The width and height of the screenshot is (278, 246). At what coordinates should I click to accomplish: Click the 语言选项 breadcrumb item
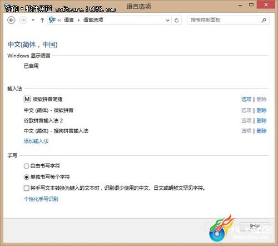click(93, 20)
